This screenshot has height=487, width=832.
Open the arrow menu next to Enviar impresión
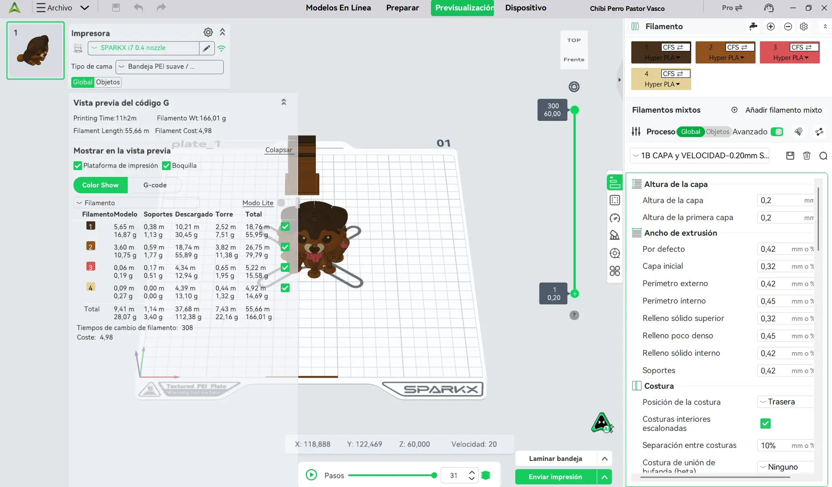pyautogui.click(x=604, y=477)
